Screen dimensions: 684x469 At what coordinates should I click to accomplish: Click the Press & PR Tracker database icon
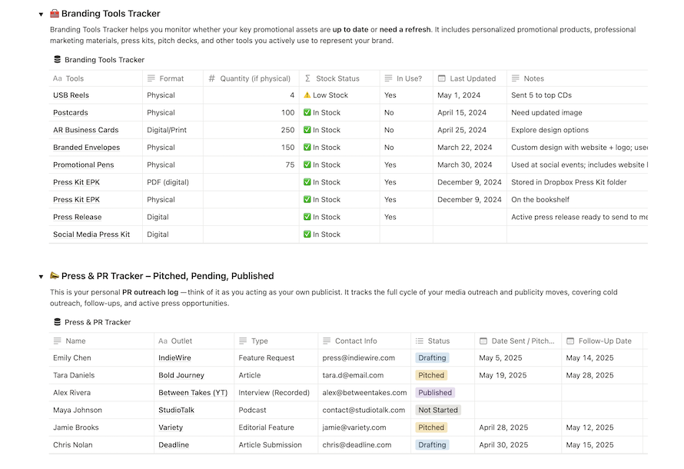(x=57, y=322)
